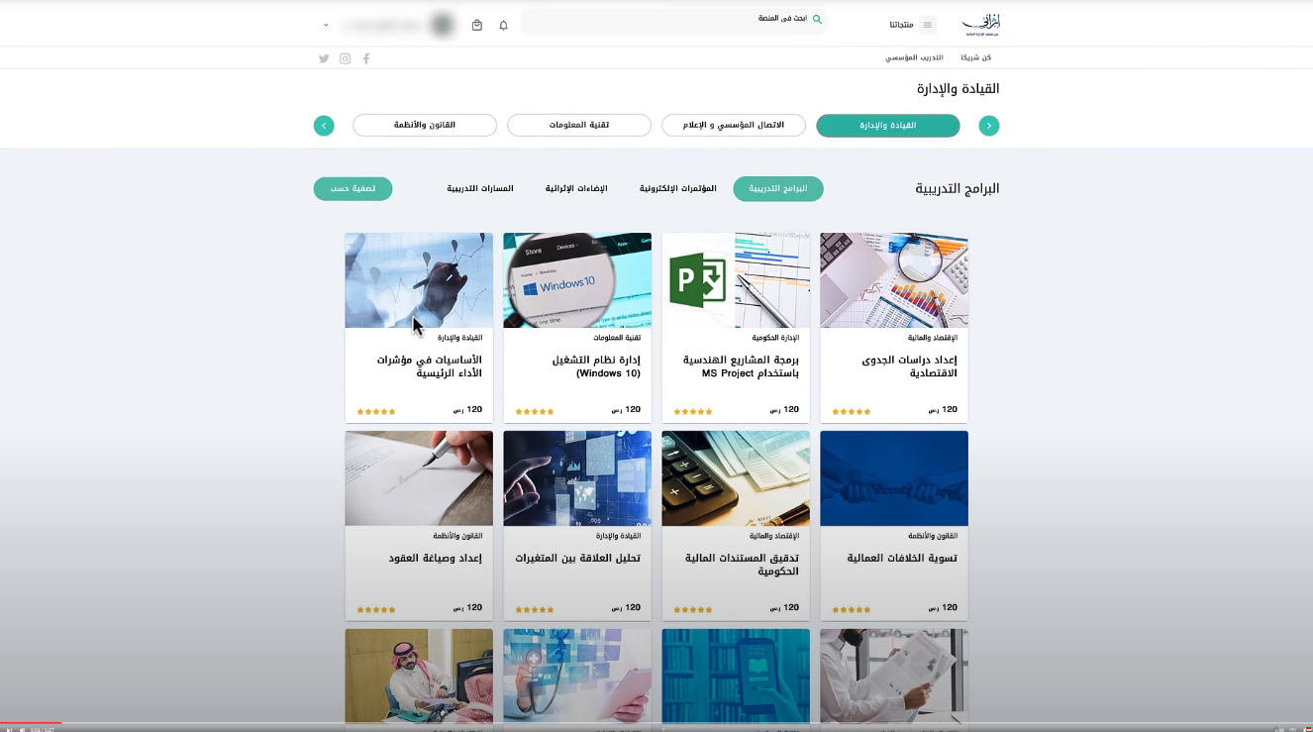Go to the site logo home
Screen dimensions: 1313x732
(x=980, y=24)
